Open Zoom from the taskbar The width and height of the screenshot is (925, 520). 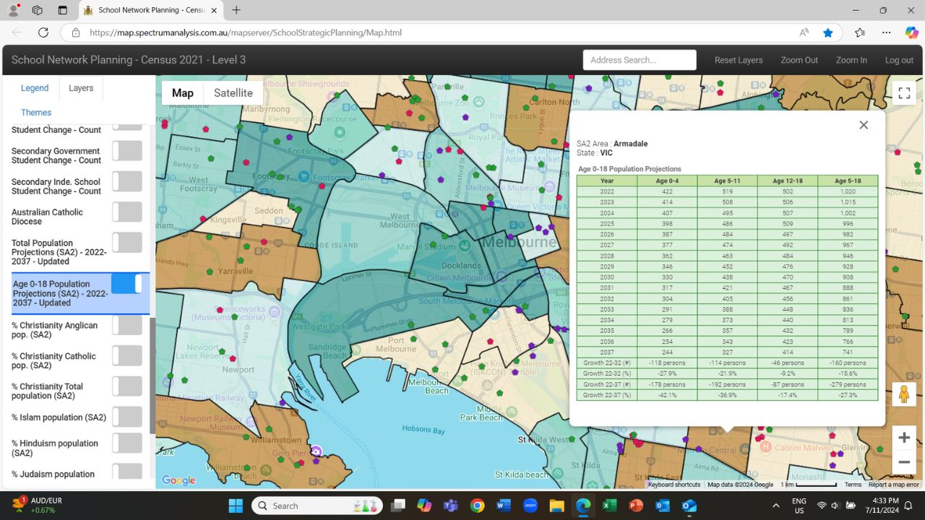coord(530,506)
